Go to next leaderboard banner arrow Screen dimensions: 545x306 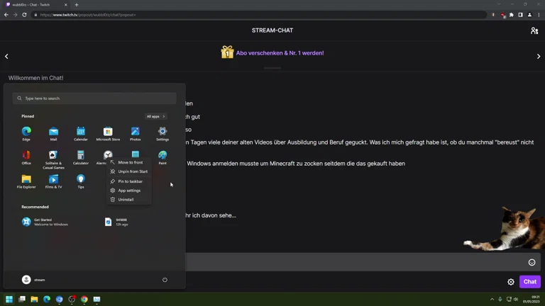539,56
